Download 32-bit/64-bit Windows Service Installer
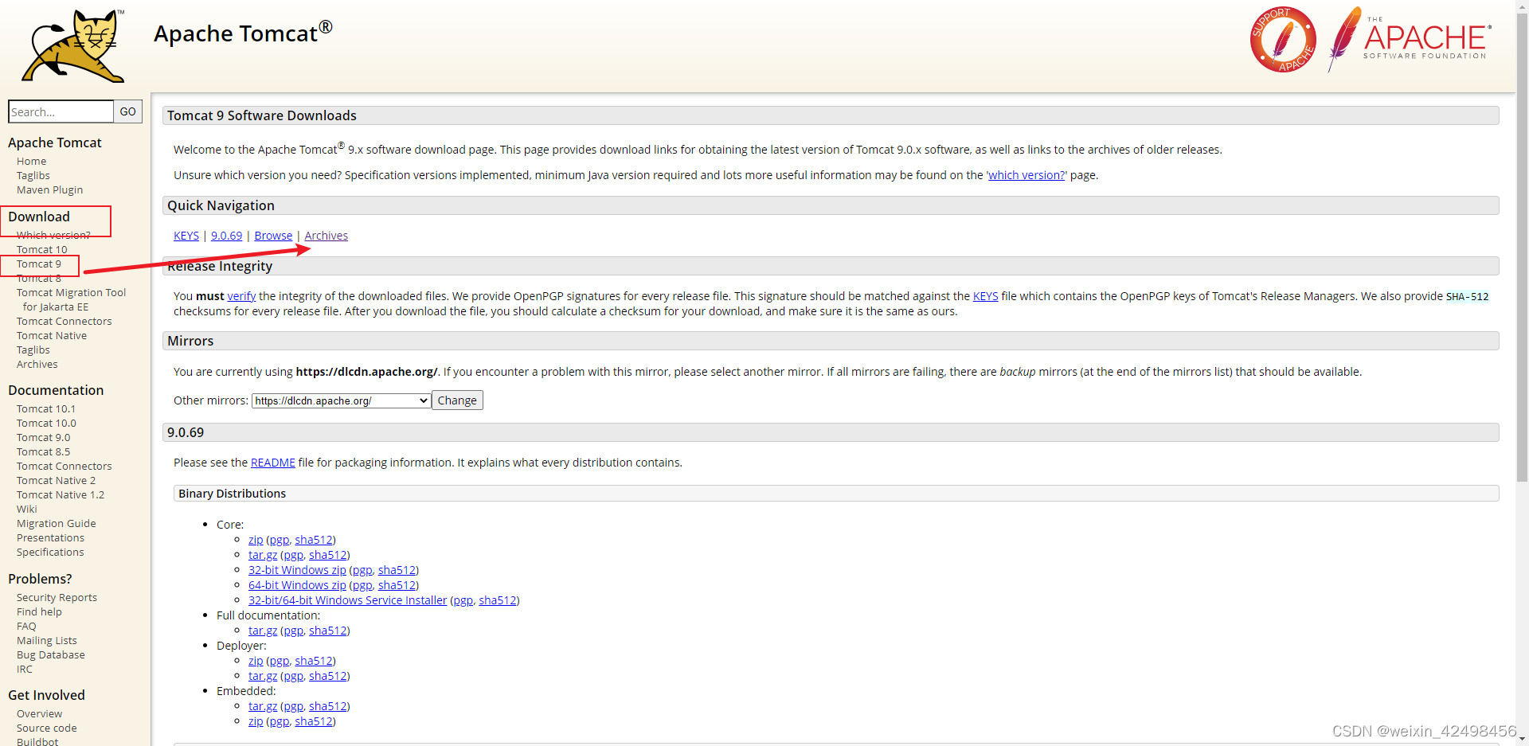1529x746 pixels. [x=347, y=600]
